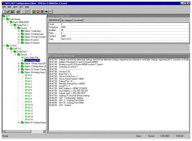Select the SPT root folder icon
The image size is (192, 141).
point(4,16)
